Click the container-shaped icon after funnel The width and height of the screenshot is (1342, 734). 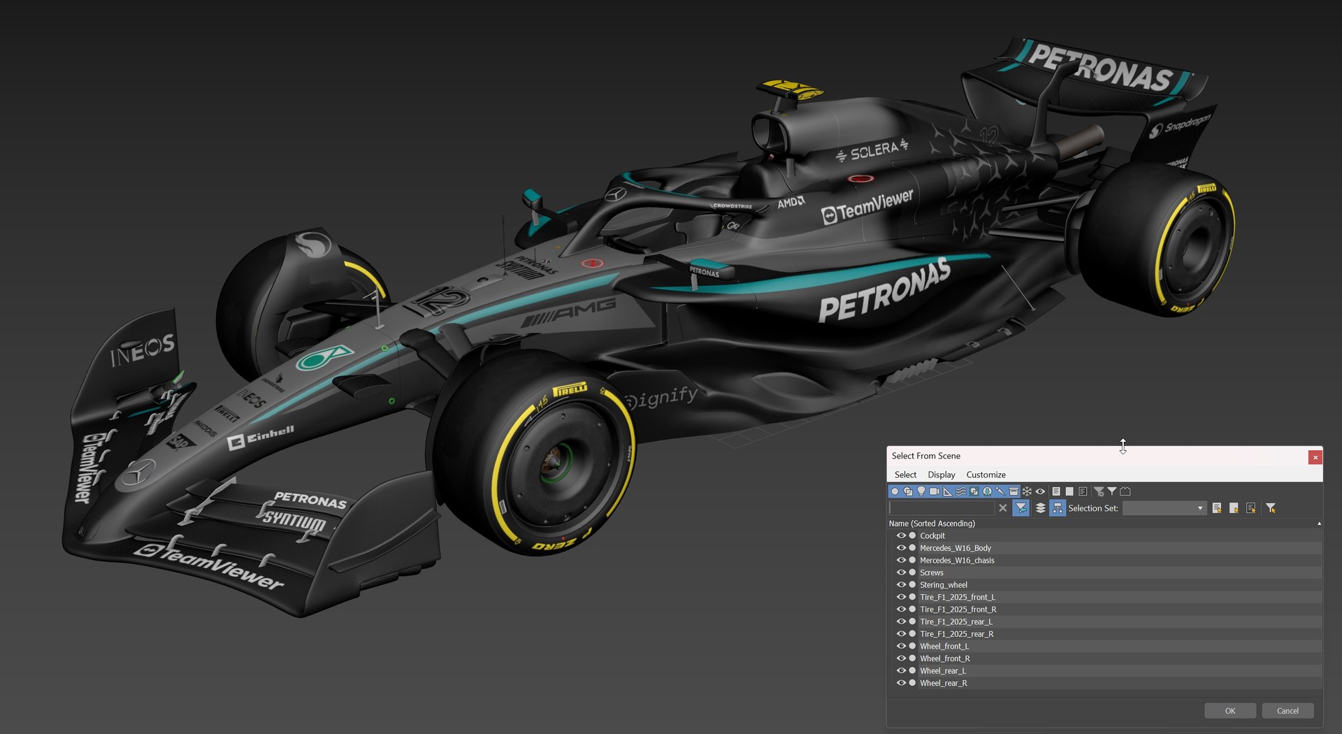1125,491
